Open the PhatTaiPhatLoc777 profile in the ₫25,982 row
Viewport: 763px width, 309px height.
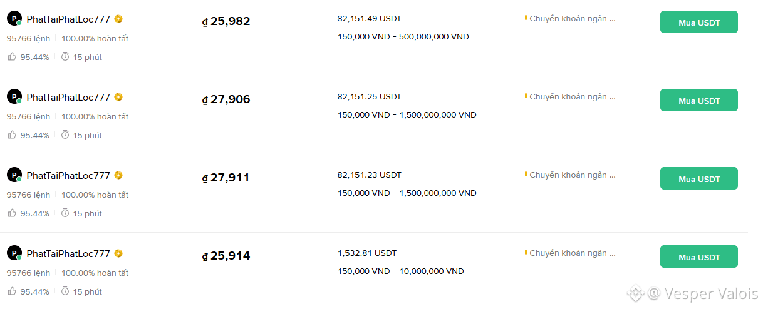pos(68,19)
